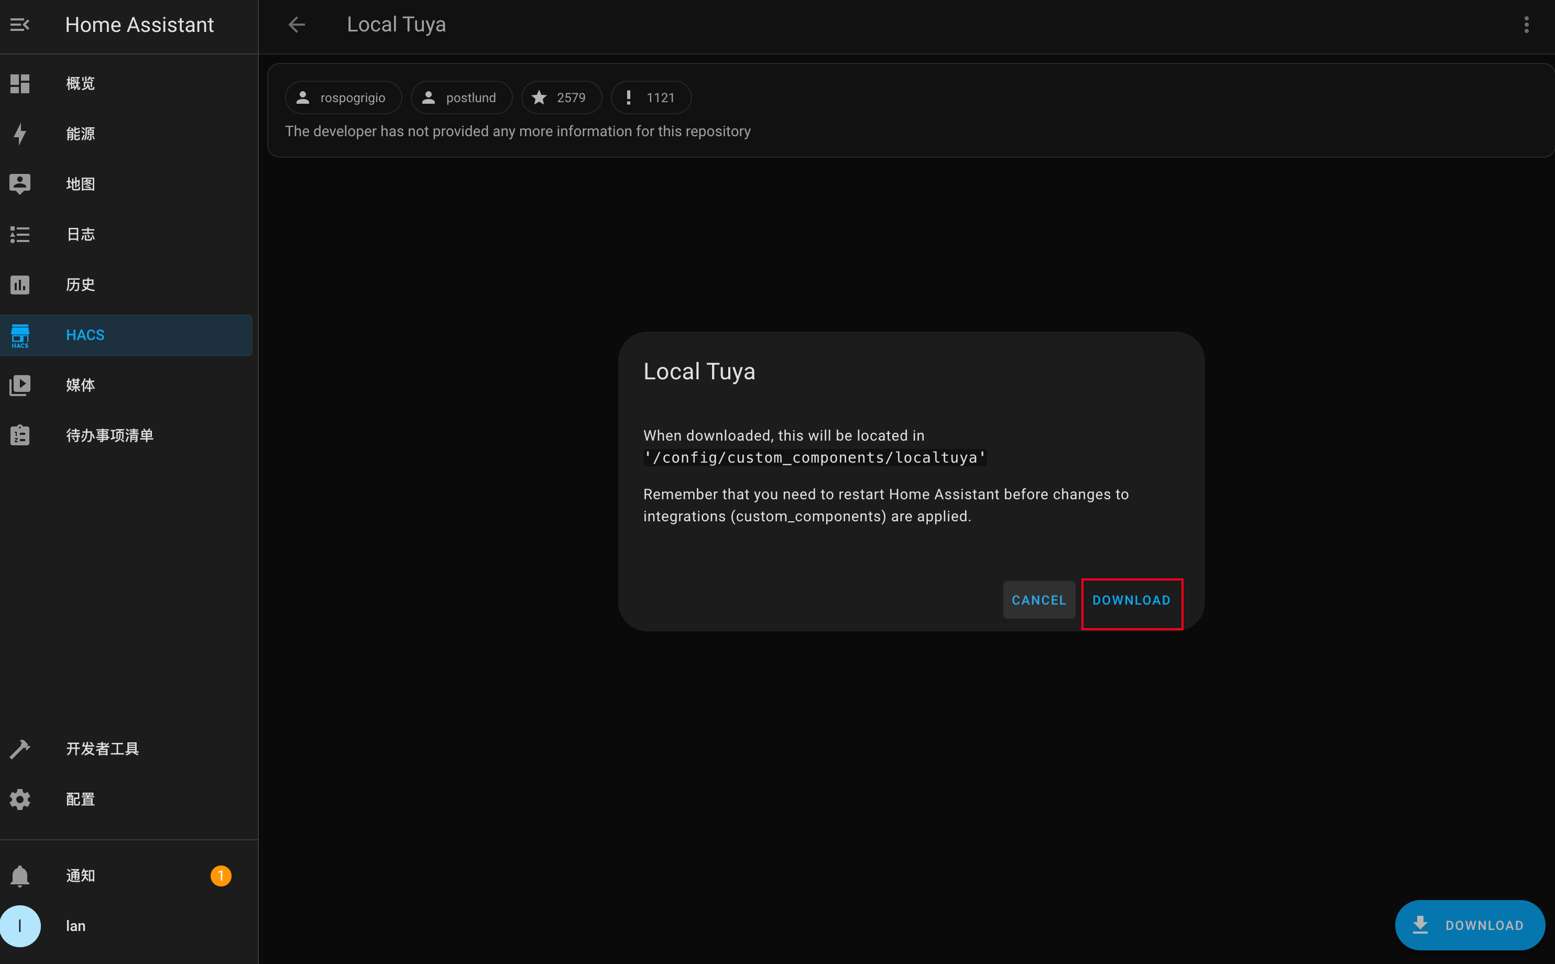Open the 日志 logbook list icon
Screen dimensions: 1555x964
coord(20,235)
